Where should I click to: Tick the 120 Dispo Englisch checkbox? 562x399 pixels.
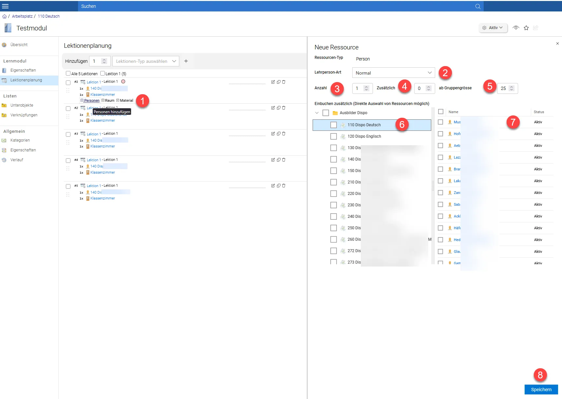pyautogui.click(x=334, y=136)
